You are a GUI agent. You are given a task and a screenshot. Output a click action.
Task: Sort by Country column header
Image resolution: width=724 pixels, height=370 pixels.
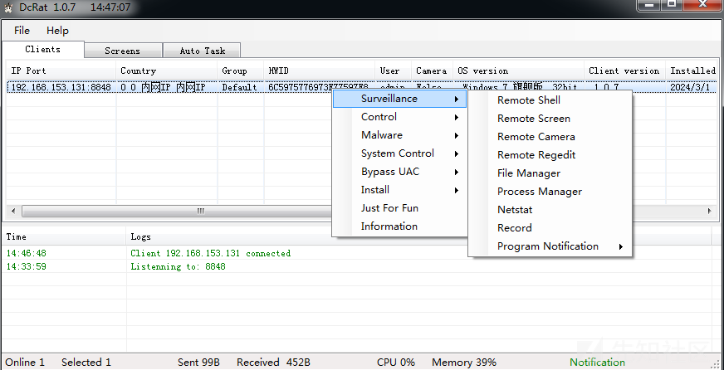tap(167, 71)
